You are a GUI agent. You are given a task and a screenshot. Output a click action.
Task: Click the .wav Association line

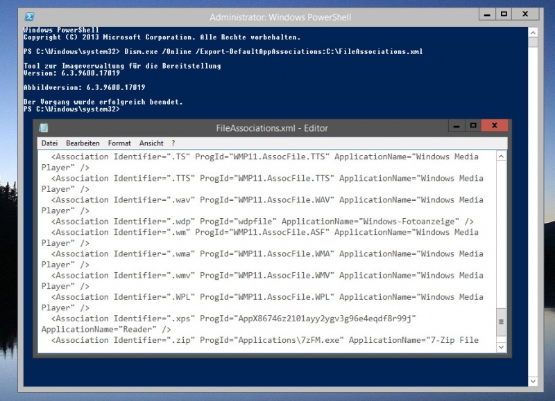267,199
